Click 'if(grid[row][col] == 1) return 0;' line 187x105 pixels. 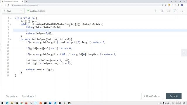(x=49, y=48)
